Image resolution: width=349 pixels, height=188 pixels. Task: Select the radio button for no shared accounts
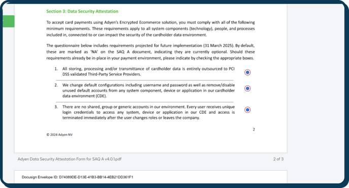247,110
